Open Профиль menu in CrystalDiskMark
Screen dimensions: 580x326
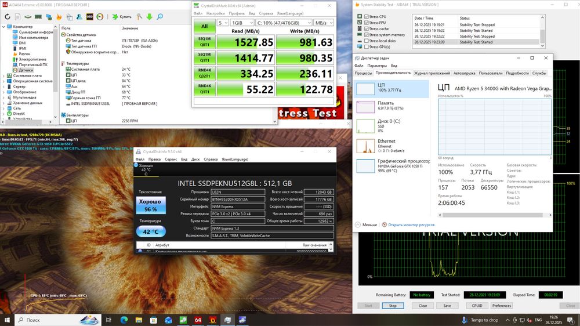(237, 13)
